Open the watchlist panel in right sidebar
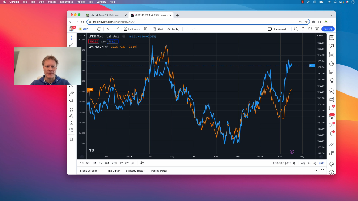Viewport: 358px width, 201px height. (x=332, y=38)
